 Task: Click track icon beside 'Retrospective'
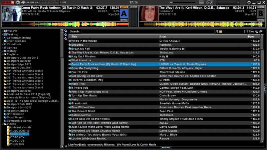pos(70,115)
